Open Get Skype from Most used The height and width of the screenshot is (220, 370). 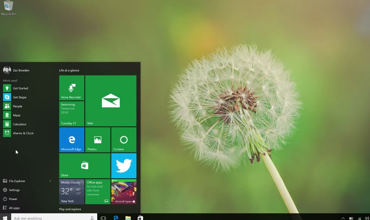click(x=20, y=97)
